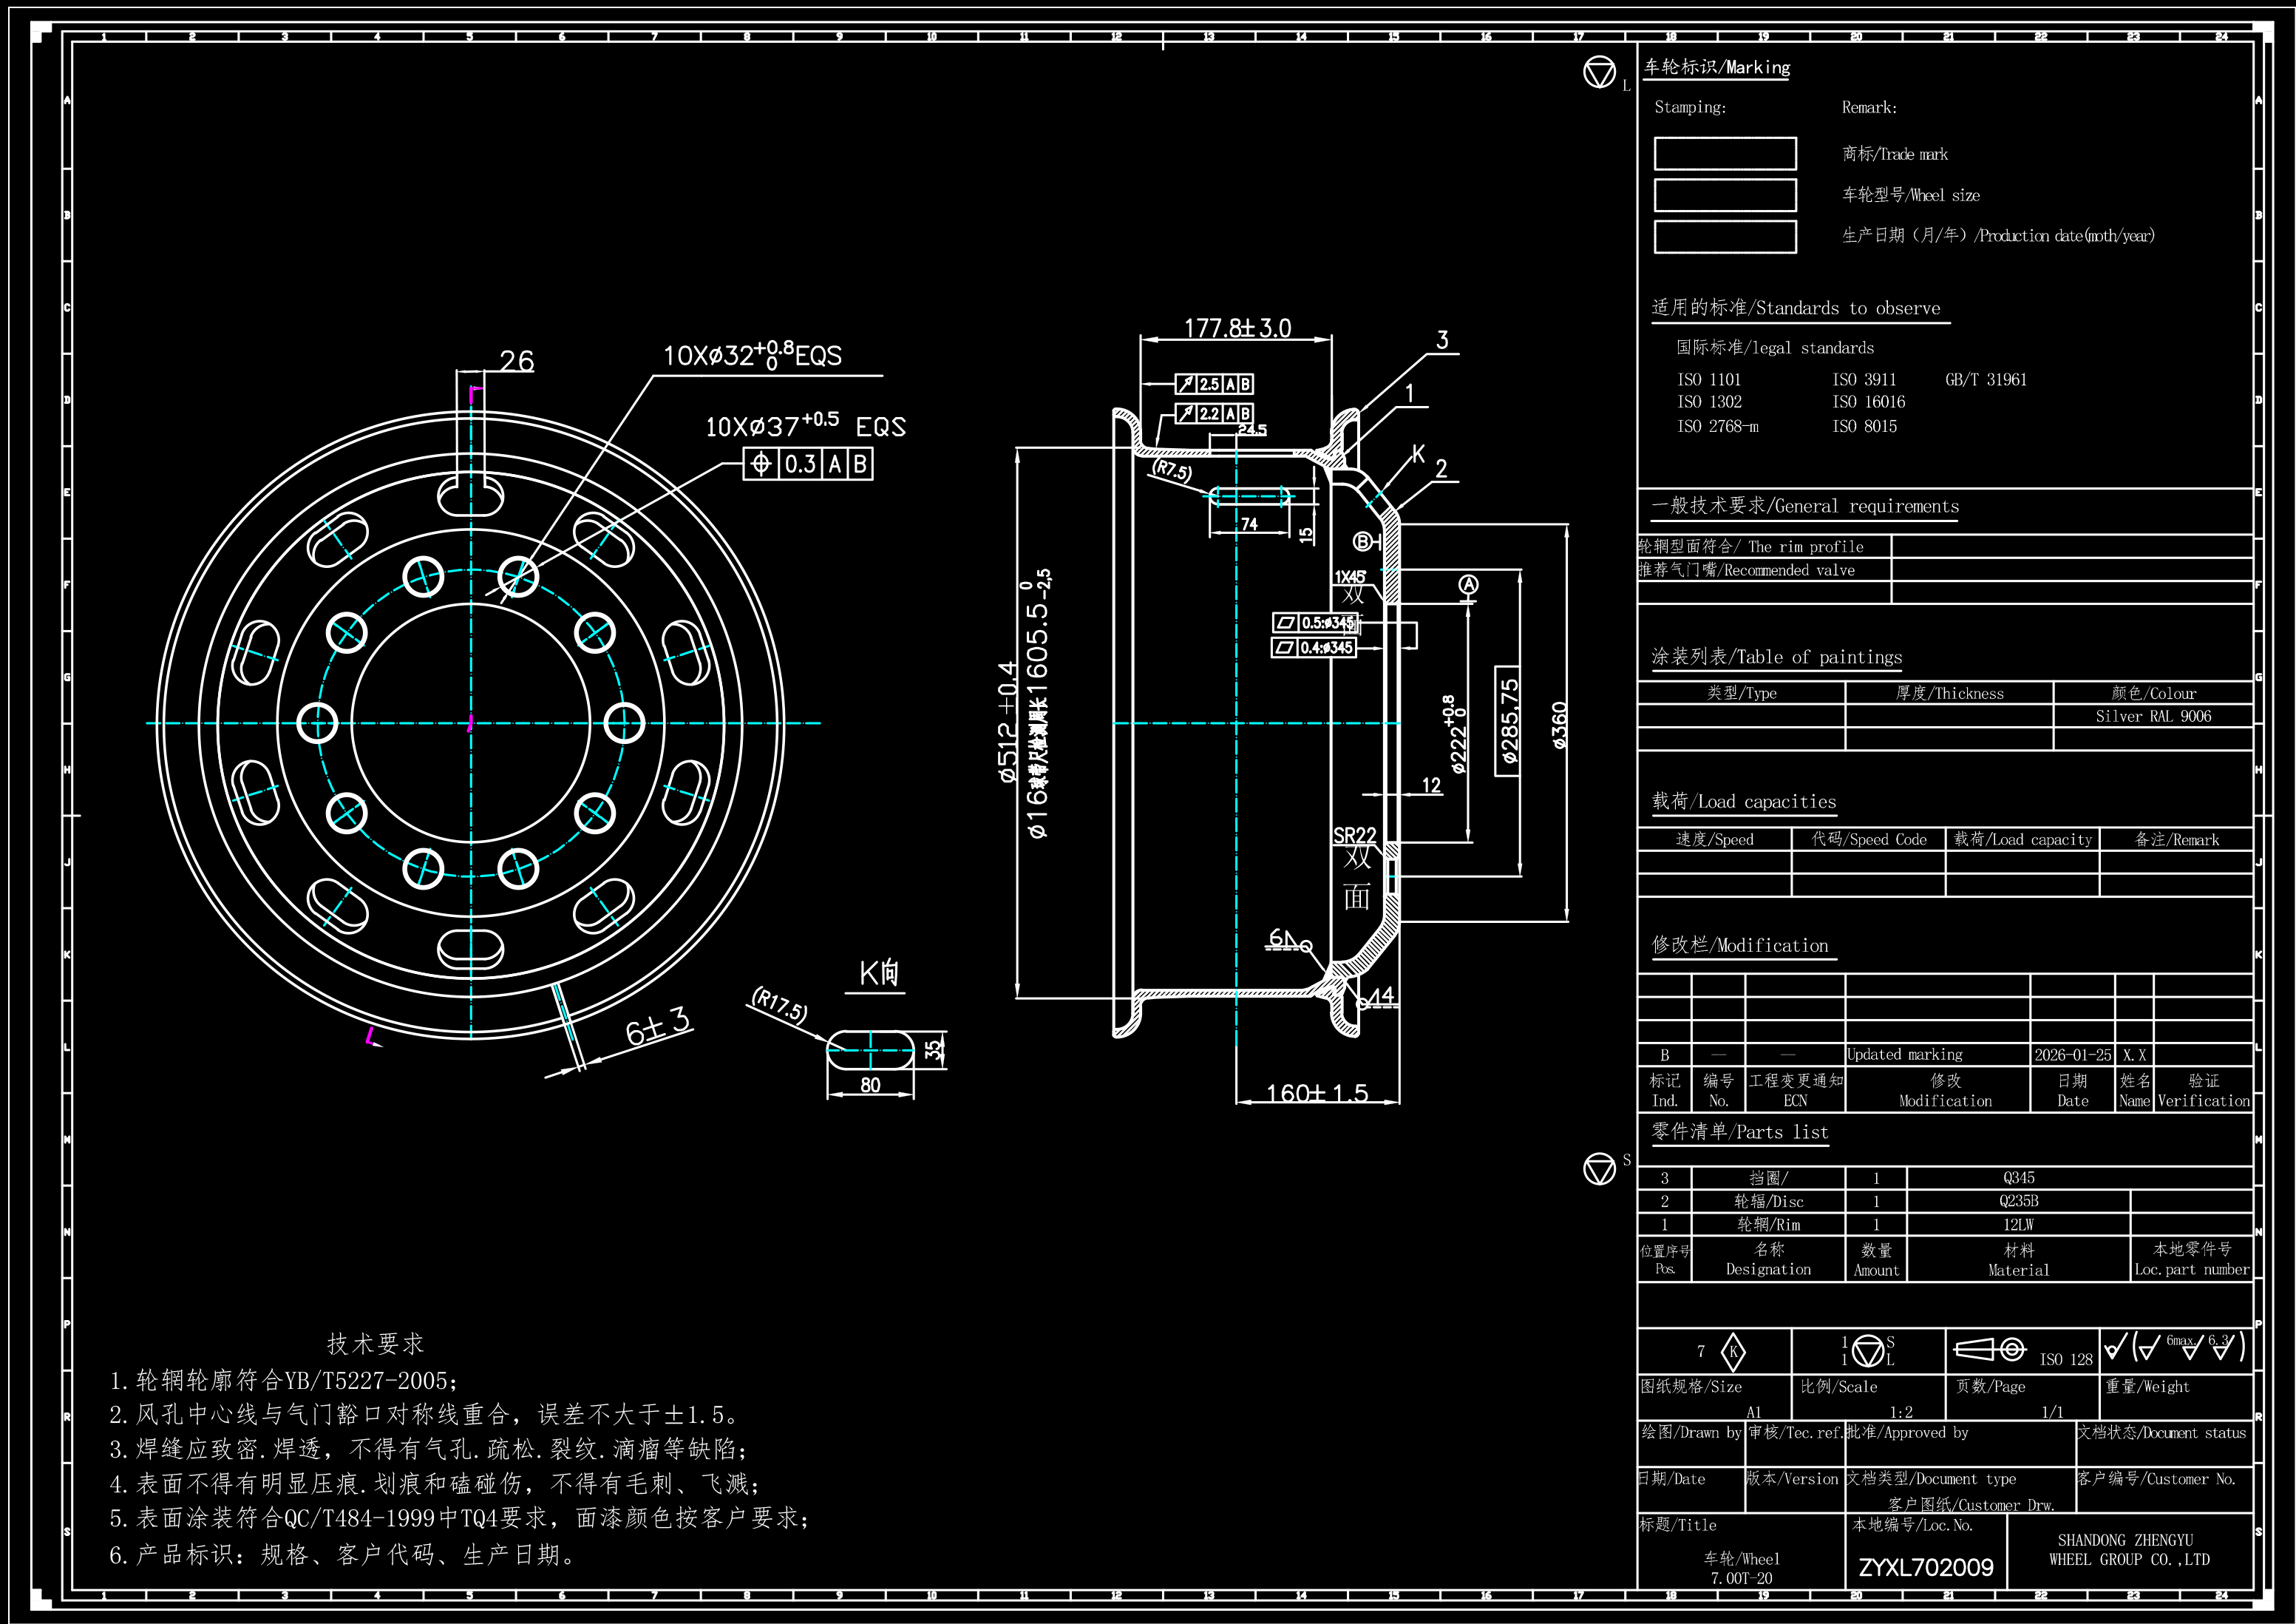Image resolution: width=2296 pixels, height=1624 pixels.
Task: Click the 177.8±3.0 width dimension text
Action: [x=1237, y=328]
